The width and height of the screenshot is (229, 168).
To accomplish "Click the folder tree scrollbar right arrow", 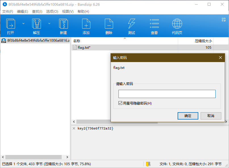I will click(67, 157).
